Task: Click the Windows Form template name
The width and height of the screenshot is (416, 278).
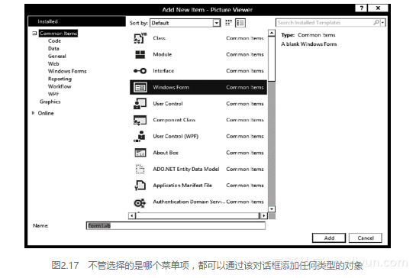Action: [171, 87]
